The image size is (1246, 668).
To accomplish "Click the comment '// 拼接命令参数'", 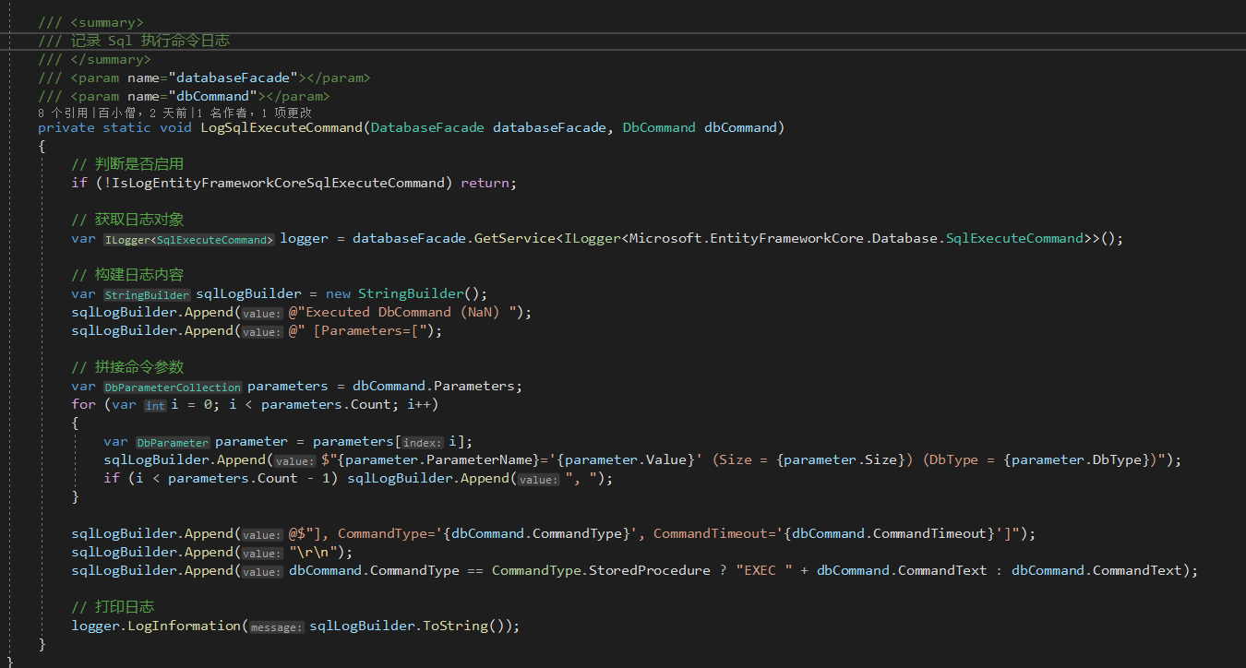I will coord(127,367).
